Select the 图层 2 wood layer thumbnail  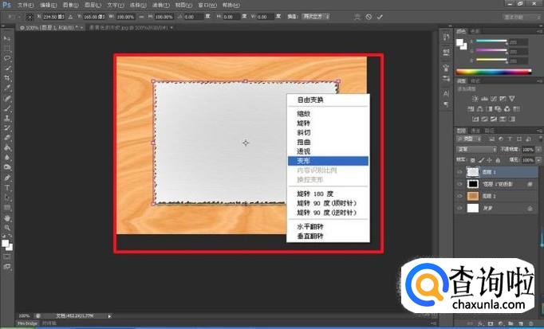(x=475, y=195)
